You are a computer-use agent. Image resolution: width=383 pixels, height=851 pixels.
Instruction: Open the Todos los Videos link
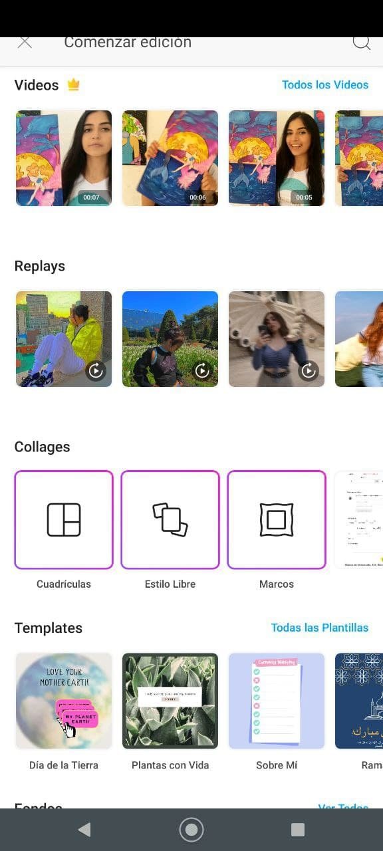(325, 84)
